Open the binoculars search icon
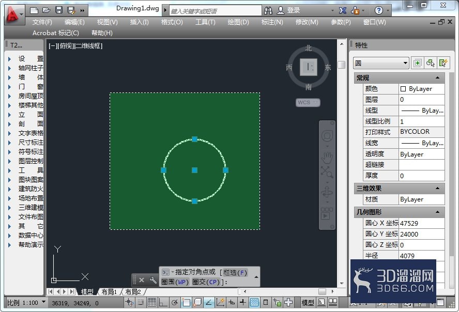Viewport: 459px width, 312px height. point(268,10)
